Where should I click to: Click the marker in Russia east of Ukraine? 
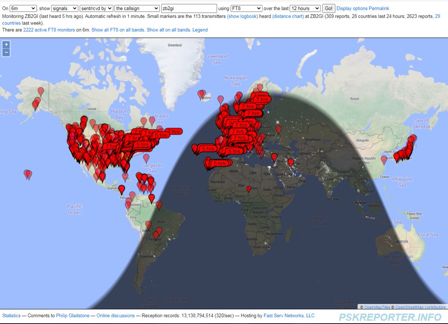coord(278,129)
